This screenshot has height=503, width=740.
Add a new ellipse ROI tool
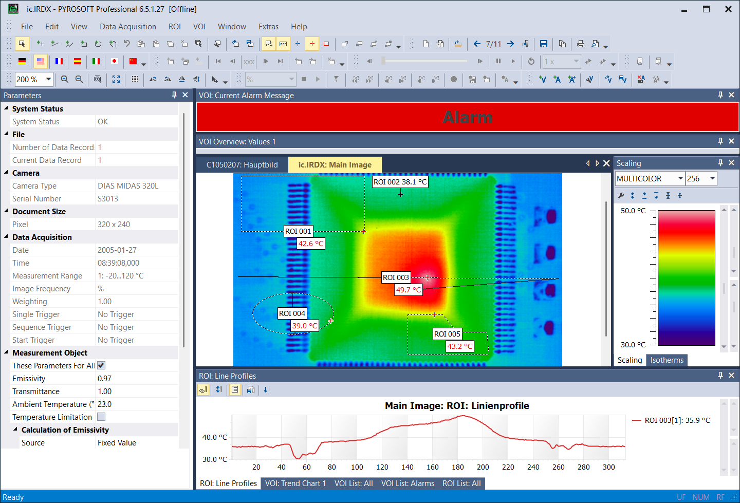click(x=98, y=44)
